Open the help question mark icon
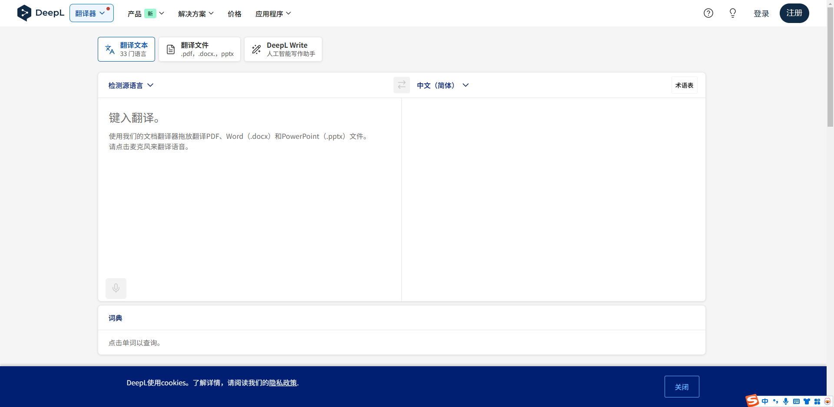This screenshot has height=407, width=834. pyautogui.click(x=708, y=13)
